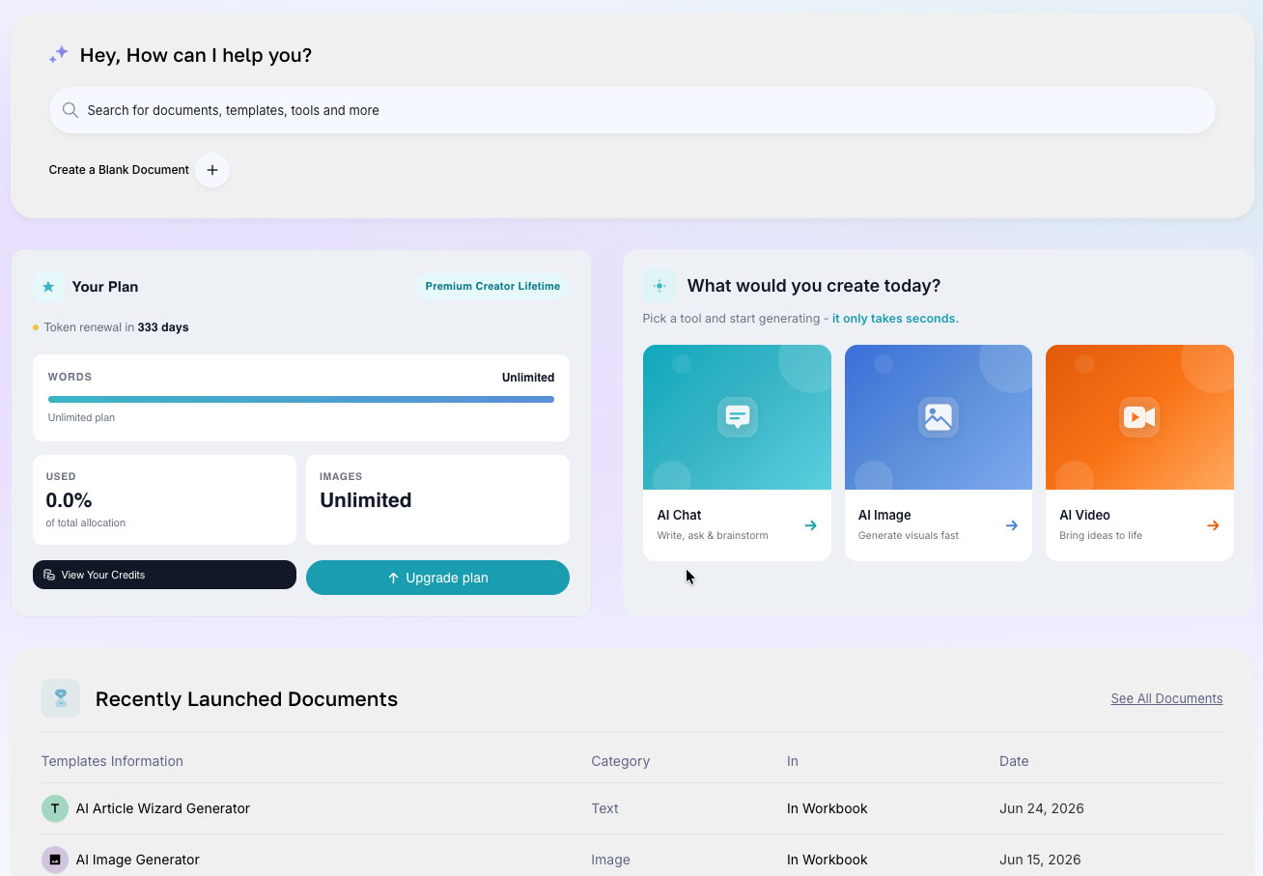Click the Category column header

coord(620,761)
